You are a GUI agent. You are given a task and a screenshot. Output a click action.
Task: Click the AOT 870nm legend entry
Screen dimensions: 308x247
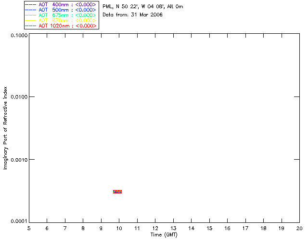click(x=61, y=20)
